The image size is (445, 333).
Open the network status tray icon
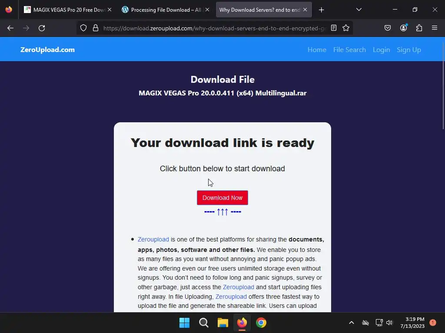(379, 323)
